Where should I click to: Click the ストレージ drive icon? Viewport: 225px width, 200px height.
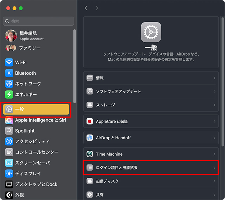90,105
